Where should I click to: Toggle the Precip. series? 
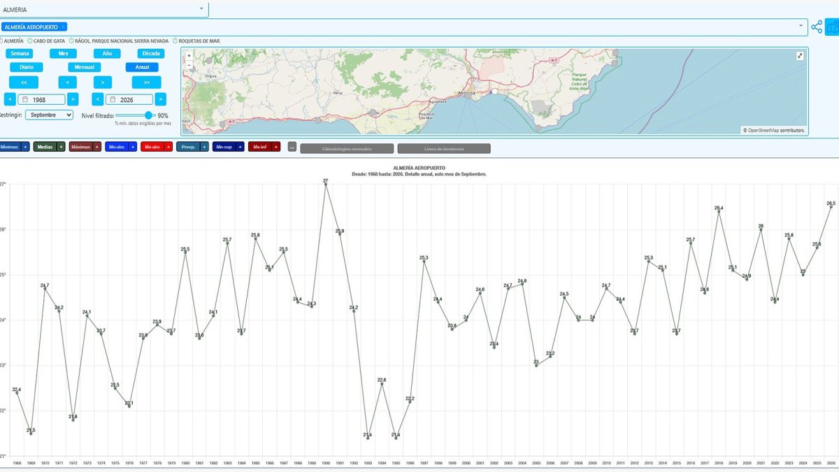(x=189, y=147)
